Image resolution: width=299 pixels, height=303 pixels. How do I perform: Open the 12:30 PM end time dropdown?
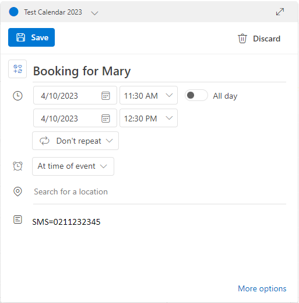(x=149, y=118)
